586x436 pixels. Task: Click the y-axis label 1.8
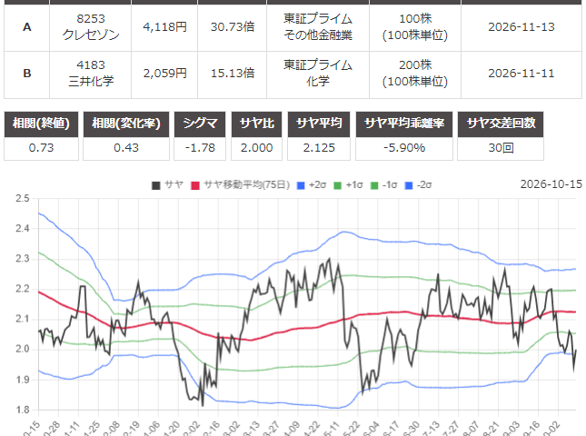click(x=23, y=411)
